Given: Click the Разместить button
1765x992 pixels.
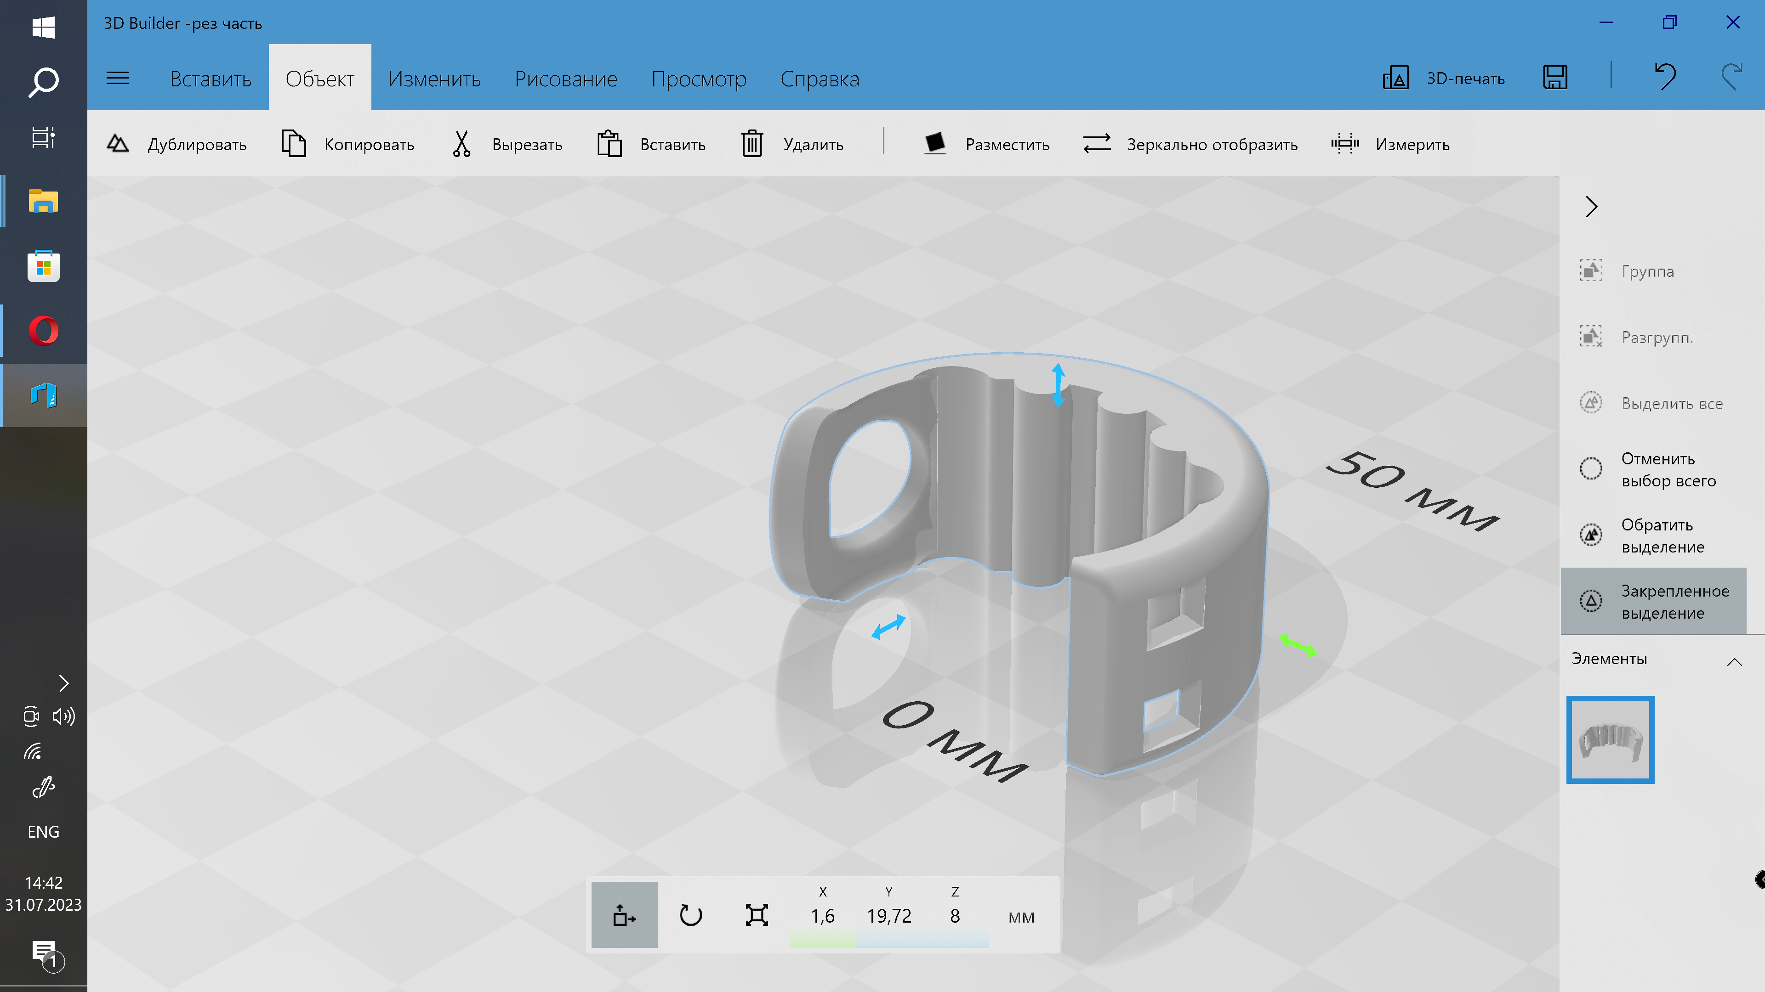Looking at the screenshot, I should tap(986, 144).
